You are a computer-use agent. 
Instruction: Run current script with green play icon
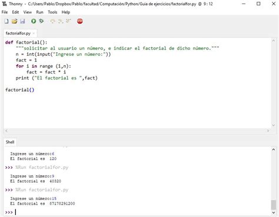(34, 21)
